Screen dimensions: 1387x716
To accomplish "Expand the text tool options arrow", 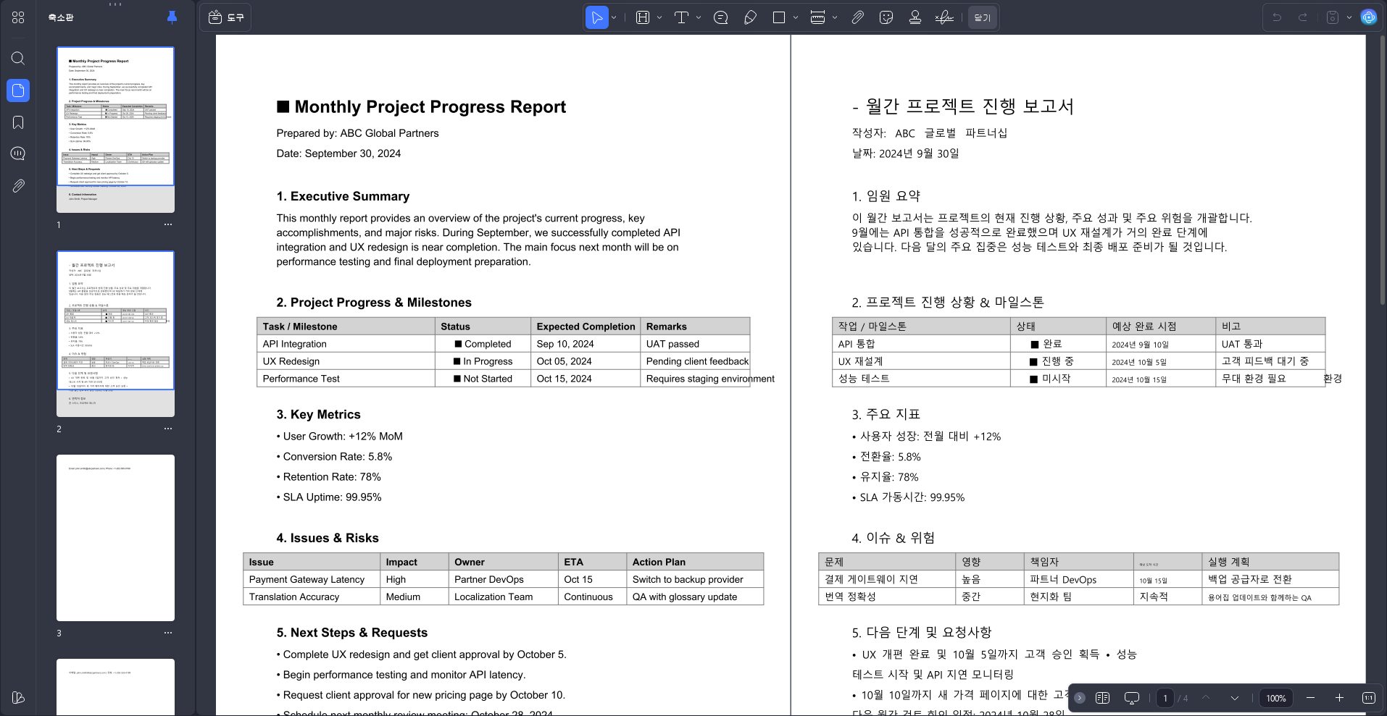I will coord(699,17).
